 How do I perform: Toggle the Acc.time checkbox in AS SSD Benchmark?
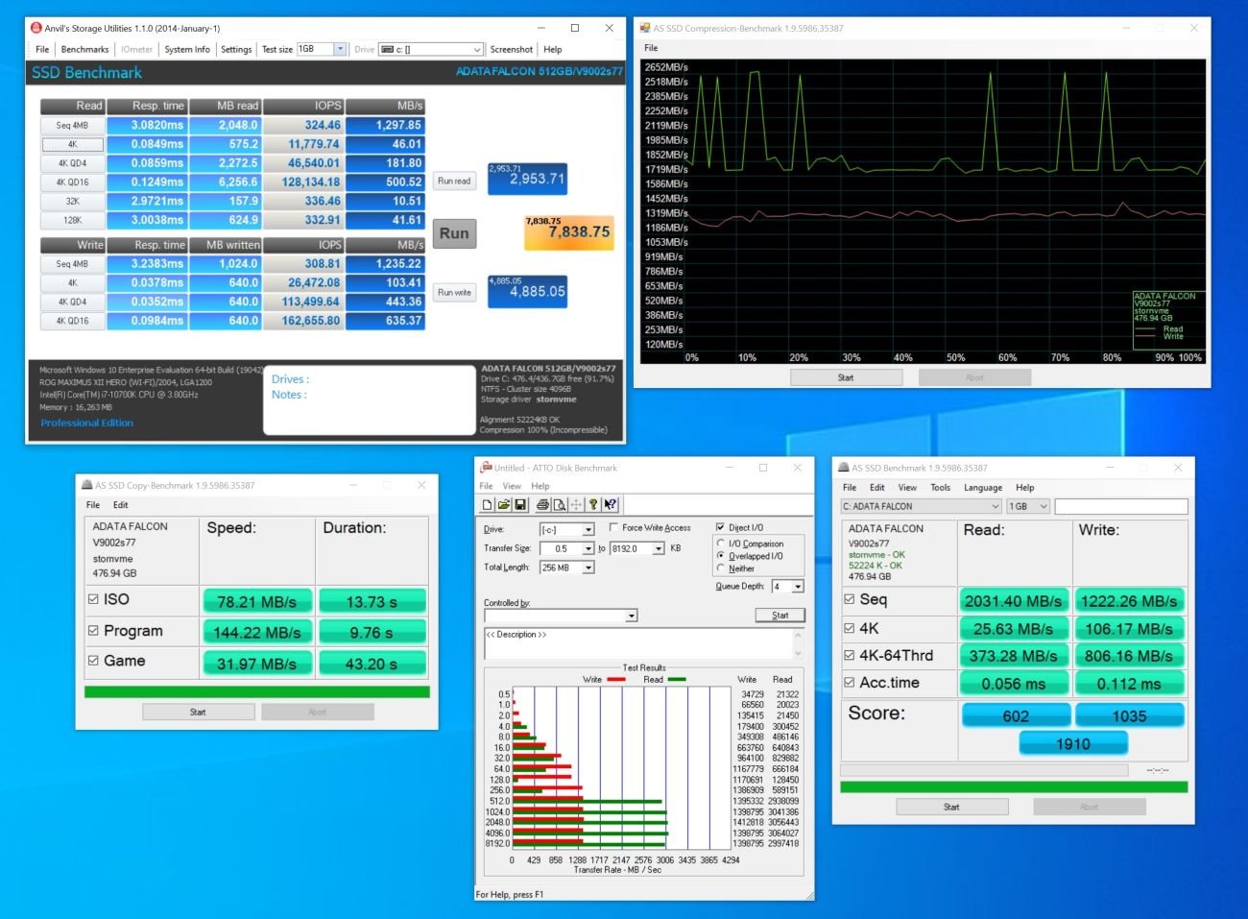coord(849,683)
